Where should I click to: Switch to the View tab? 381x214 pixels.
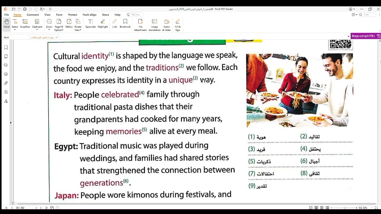coord(47,15)
